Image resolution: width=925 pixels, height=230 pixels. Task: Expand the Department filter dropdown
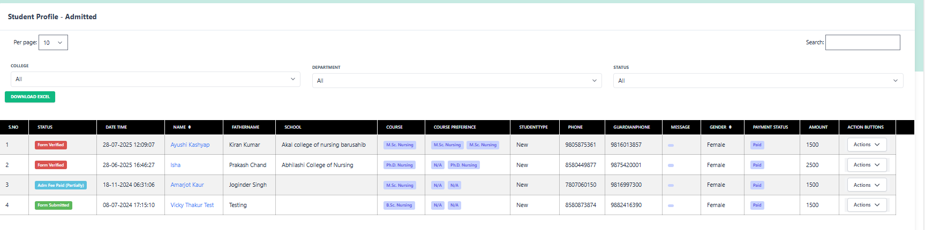click(x=456, y=81)
